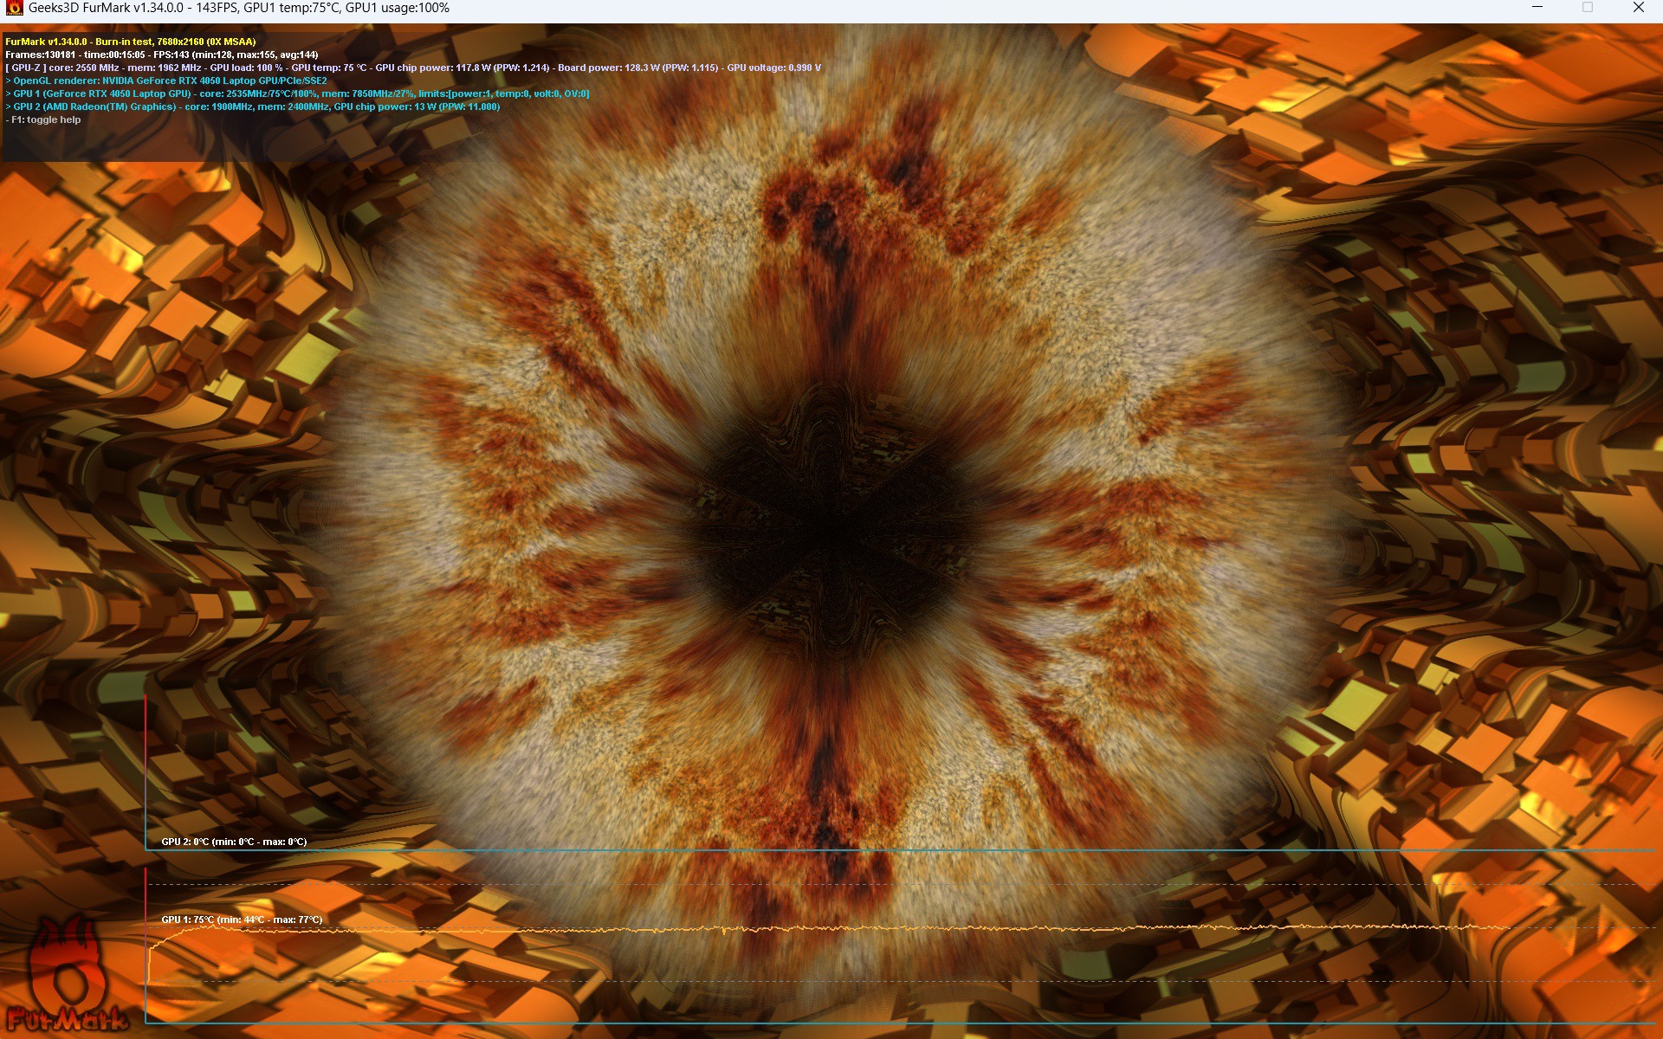Click the OpenGL renderer info line
Image resolution: width=1663 pixels, height=1039 pixels.
(x=166, y=81)
